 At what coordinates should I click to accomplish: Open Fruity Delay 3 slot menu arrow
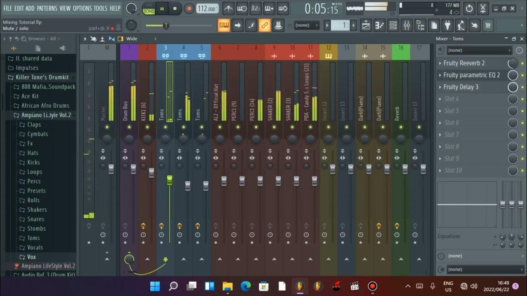tap(440, 87)
